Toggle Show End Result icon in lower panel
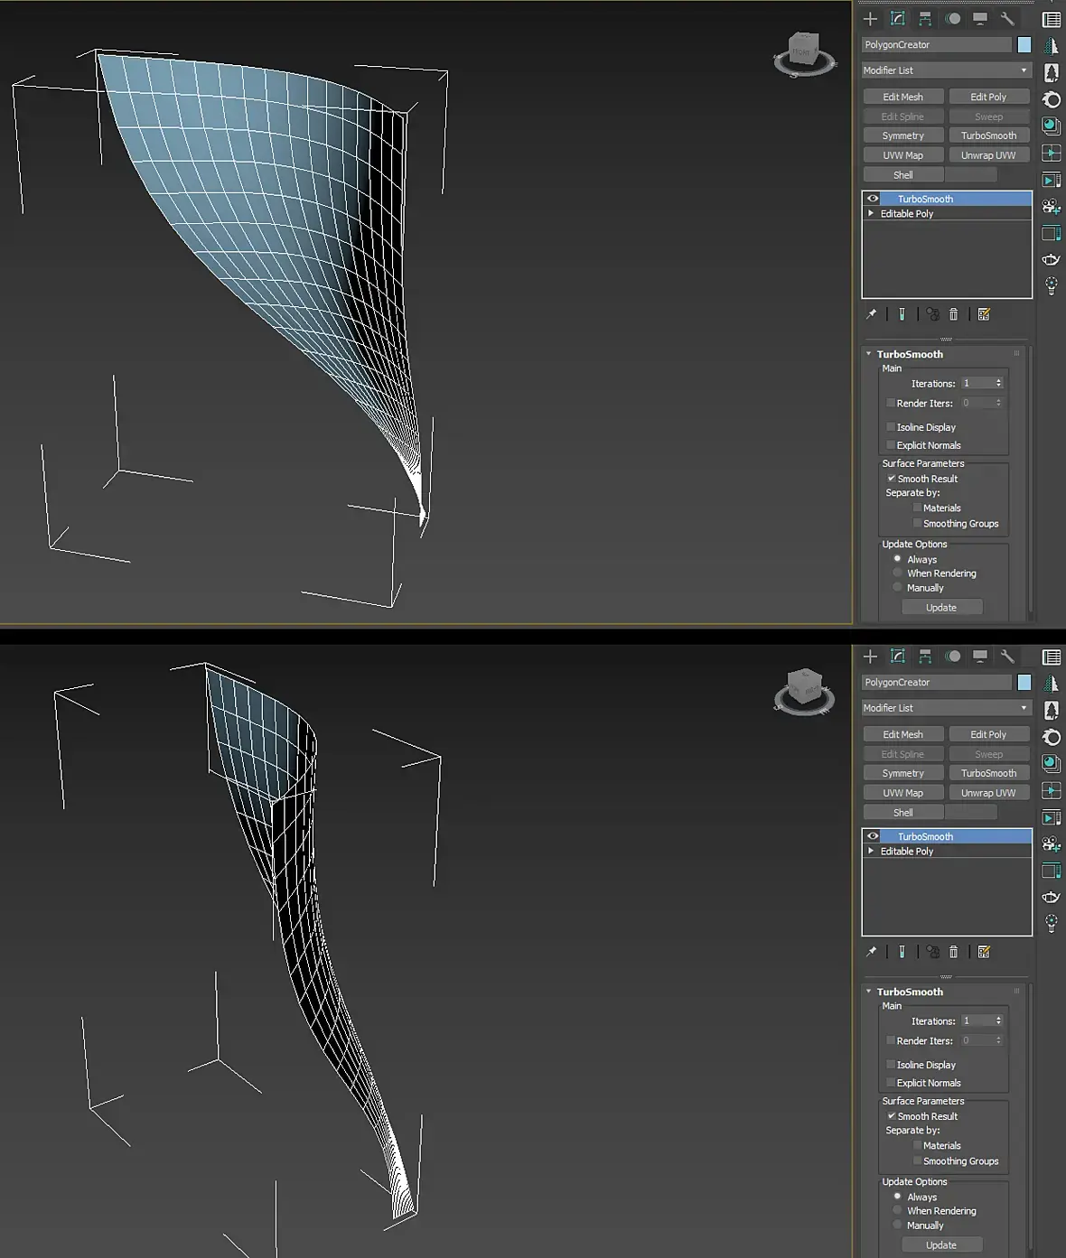The image size is (1066, 1258). point(902,952)
